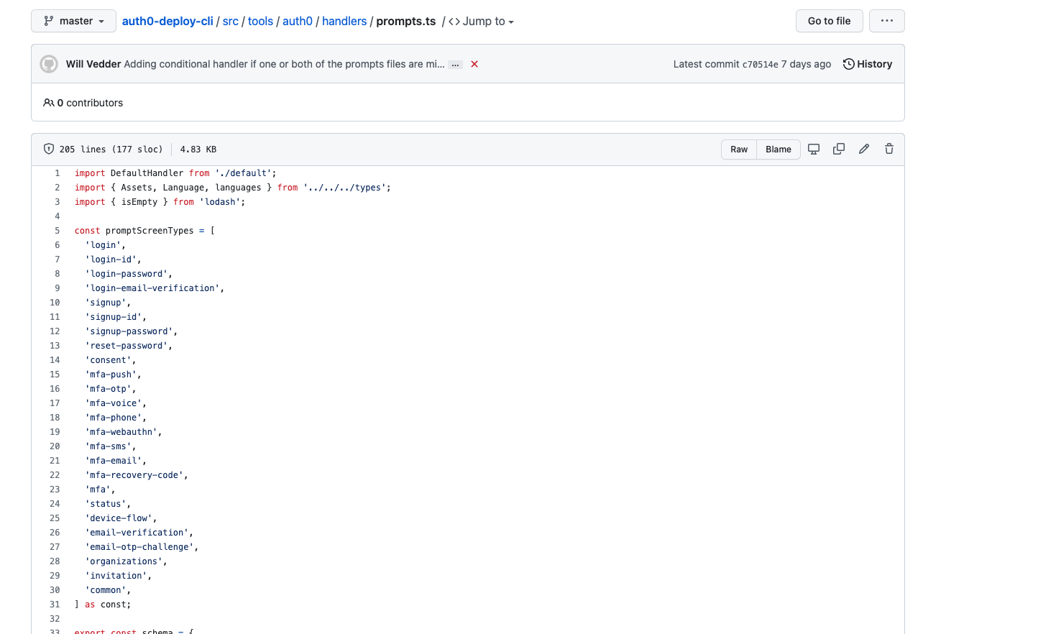
Task: Dismiss the commit message with the red X
Action: coord(474,64)
